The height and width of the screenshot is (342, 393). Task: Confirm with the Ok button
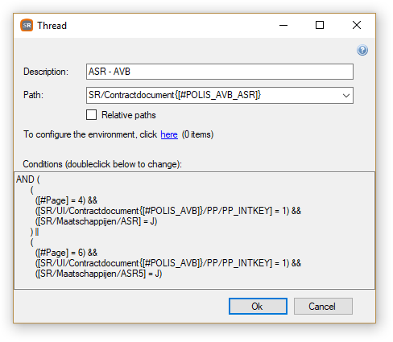(258, 306)
